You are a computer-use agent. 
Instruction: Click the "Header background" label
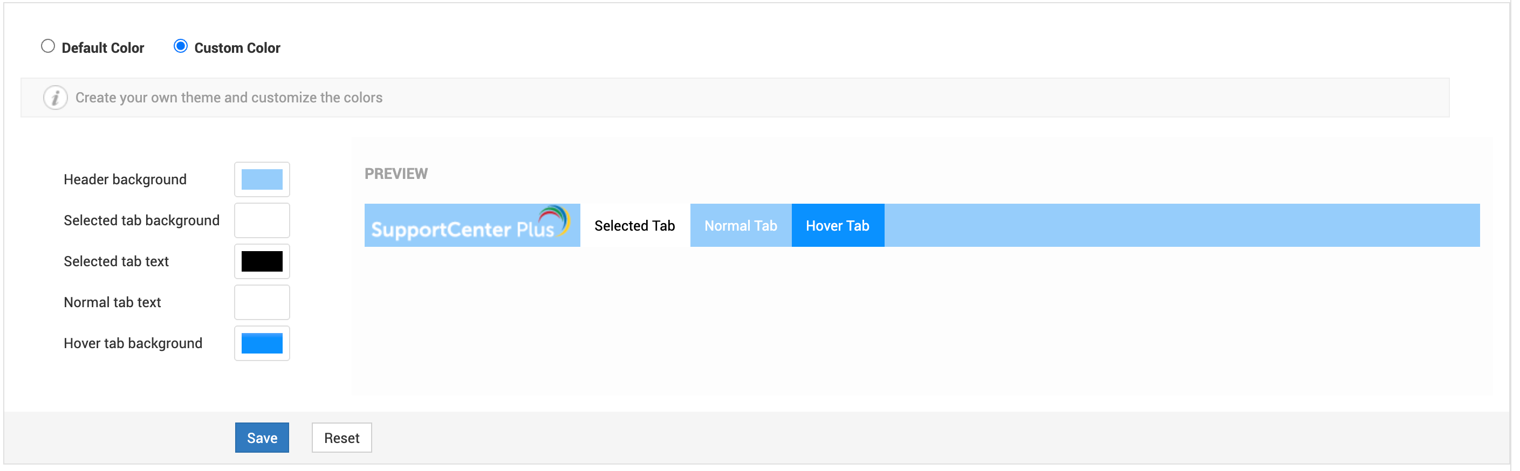[x=125, y=180]
